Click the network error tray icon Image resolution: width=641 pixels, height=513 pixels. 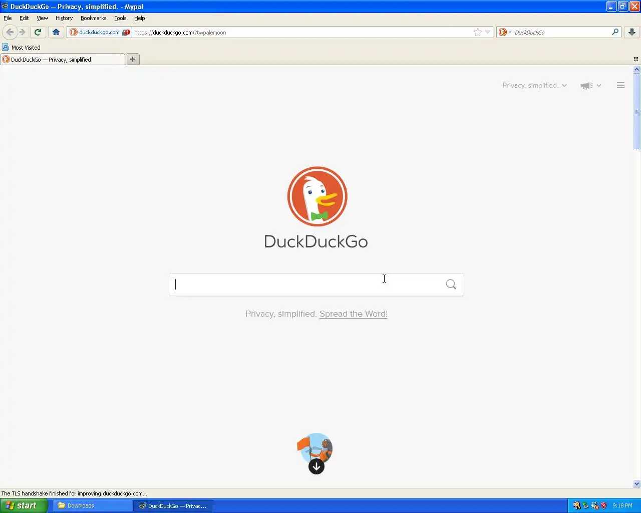coord(594,505)
